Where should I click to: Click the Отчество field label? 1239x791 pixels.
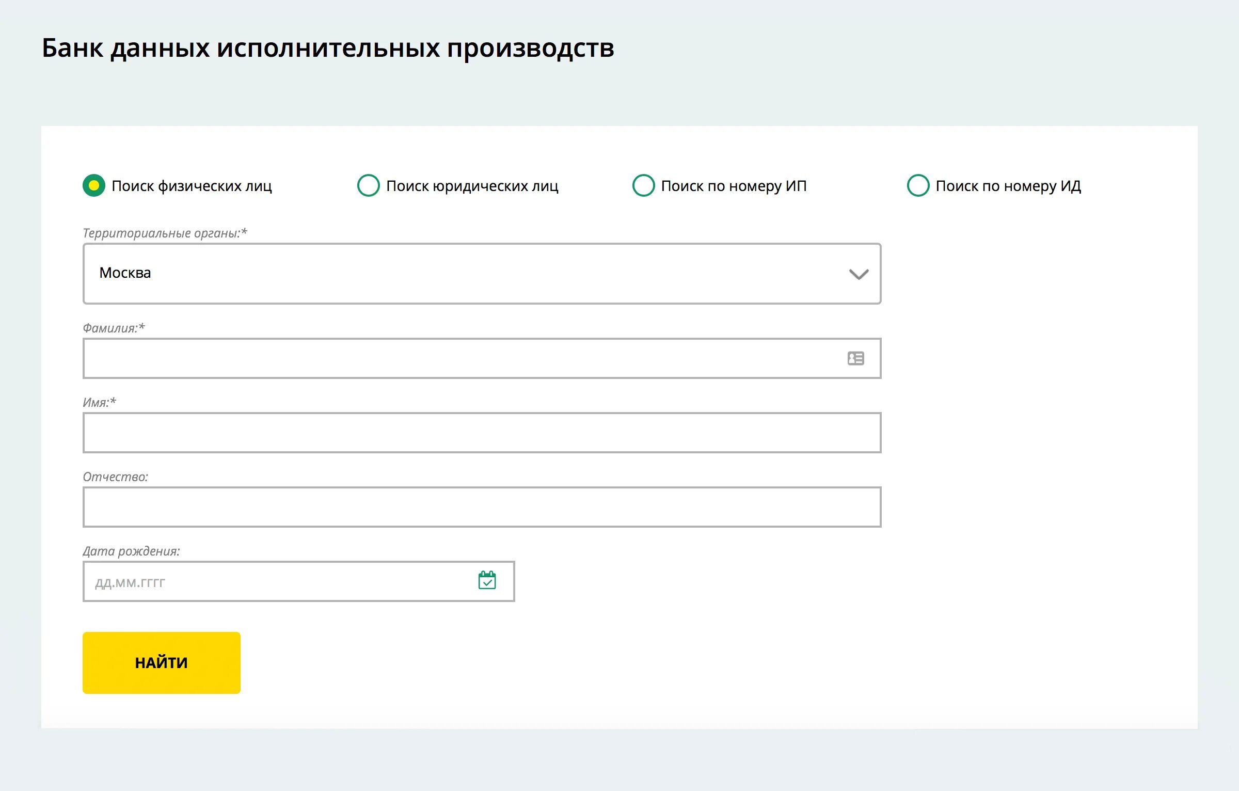pyautogui.click(x=115, y=477)
